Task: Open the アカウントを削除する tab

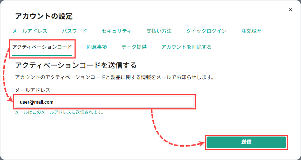Action: tap(186, 47)
